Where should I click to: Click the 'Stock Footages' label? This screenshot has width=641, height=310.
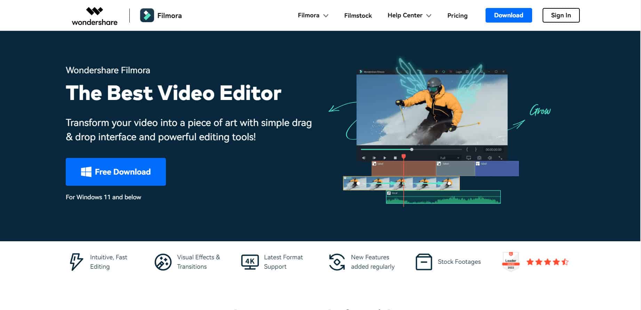coord(459,262)
